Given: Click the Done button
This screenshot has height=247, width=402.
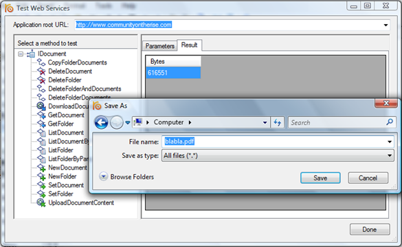Looking at the screenshot, I should 370,229.
